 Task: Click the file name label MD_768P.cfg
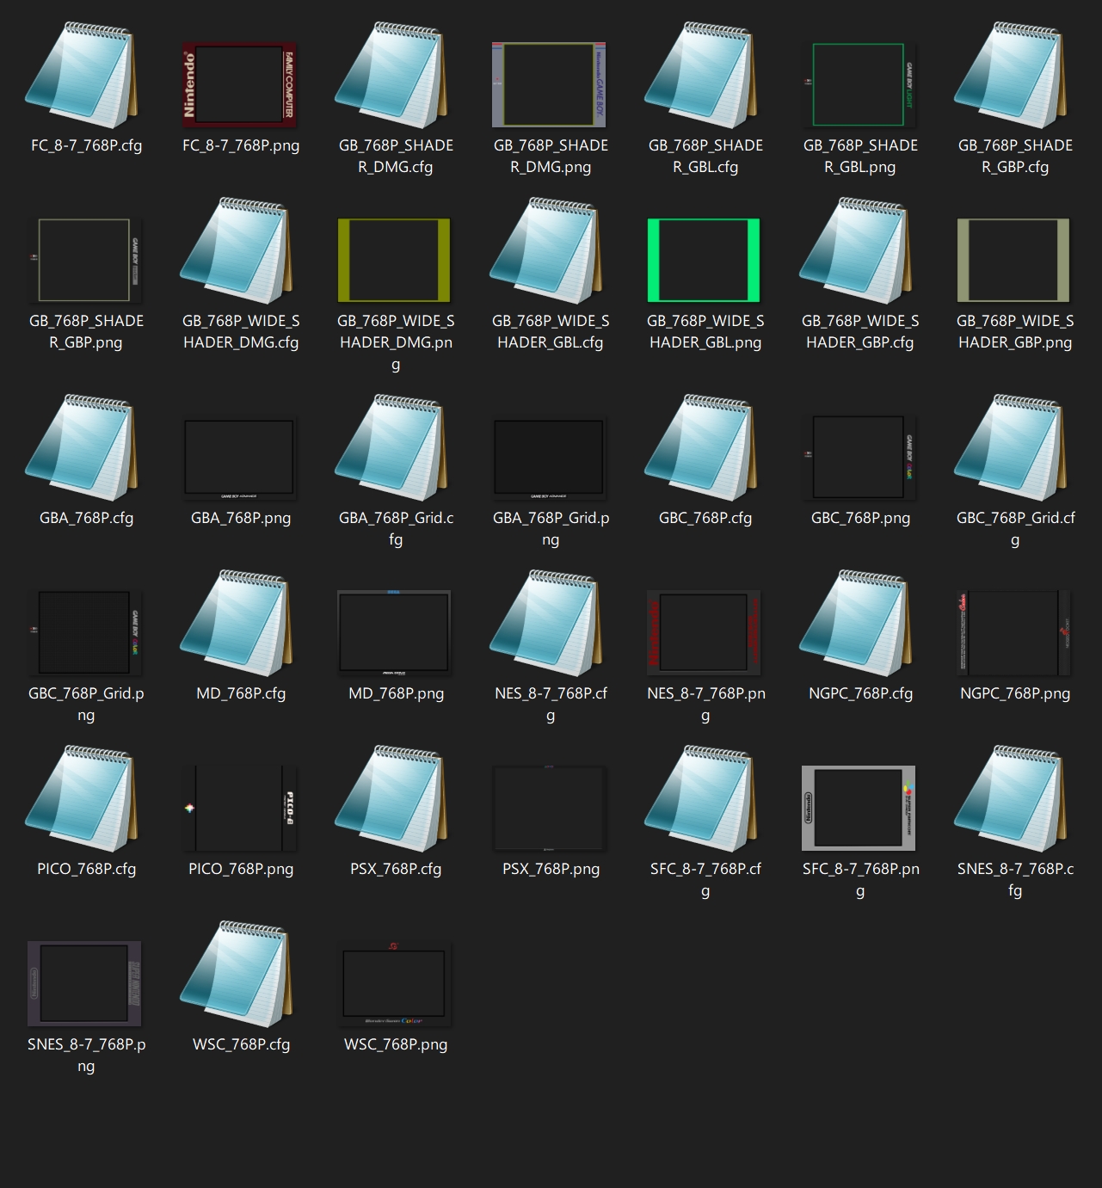point(241,693)
